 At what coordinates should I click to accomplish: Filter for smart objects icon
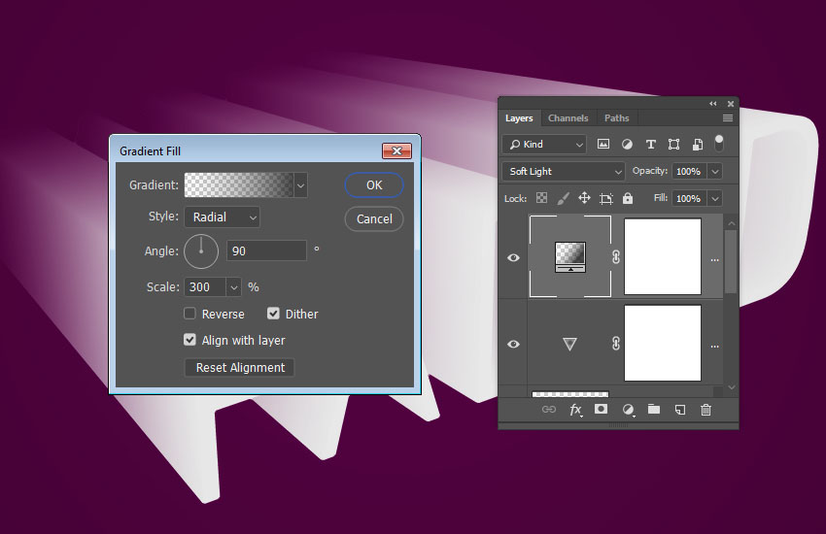point(698,144)
